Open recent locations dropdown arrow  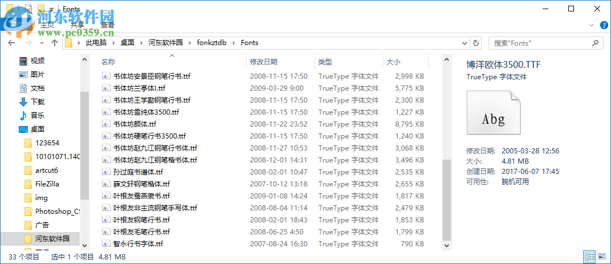click(x=42, y=43)
